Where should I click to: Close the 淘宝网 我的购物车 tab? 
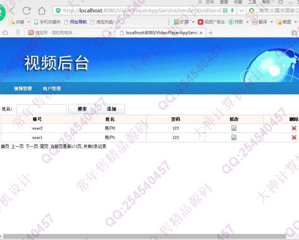point(110,33)
